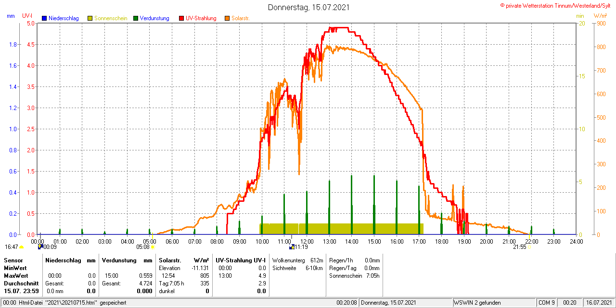The image size is (616, 308).
Task: Click the UV-Strahlung UV-I column header
Action: click(241, 260)
